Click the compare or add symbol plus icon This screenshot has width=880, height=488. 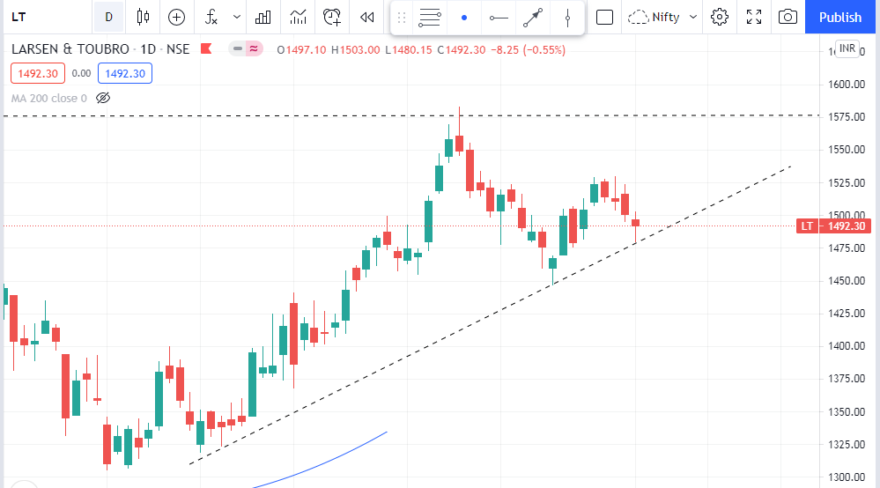click(x=176, y=18)
